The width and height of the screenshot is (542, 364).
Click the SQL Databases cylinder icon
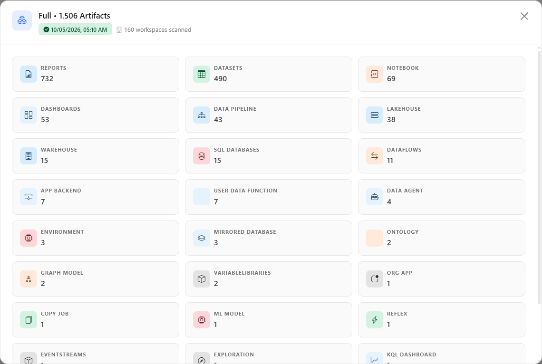click(202, 156)
